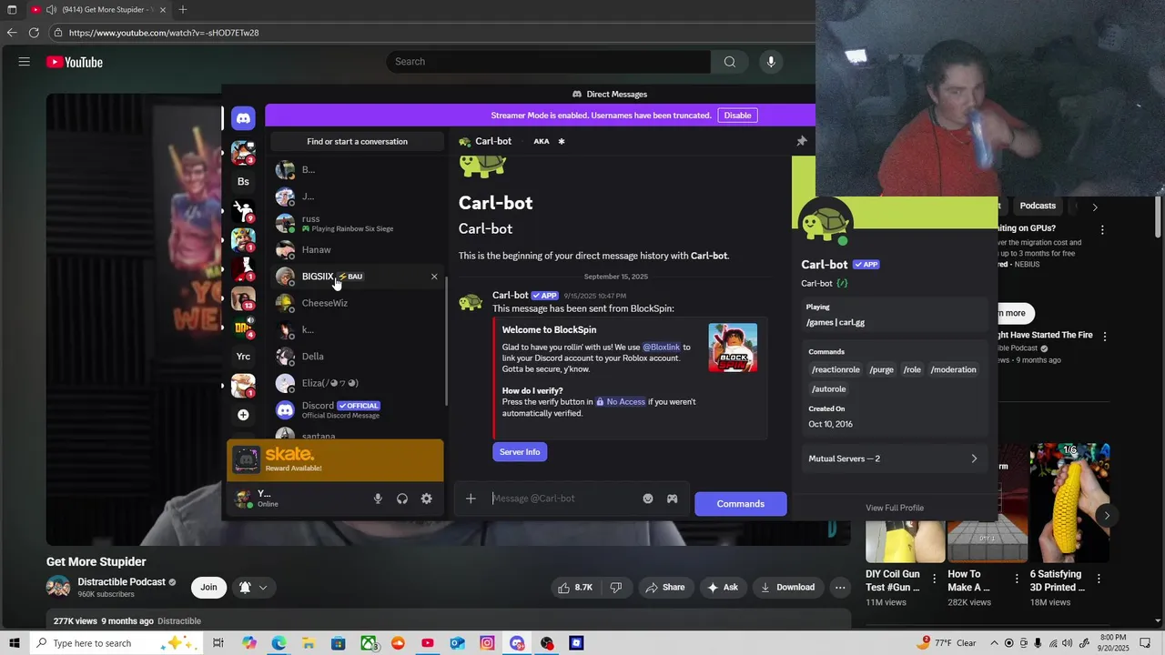Dislike the video
1165x655 pixels.
click(616, 588)
